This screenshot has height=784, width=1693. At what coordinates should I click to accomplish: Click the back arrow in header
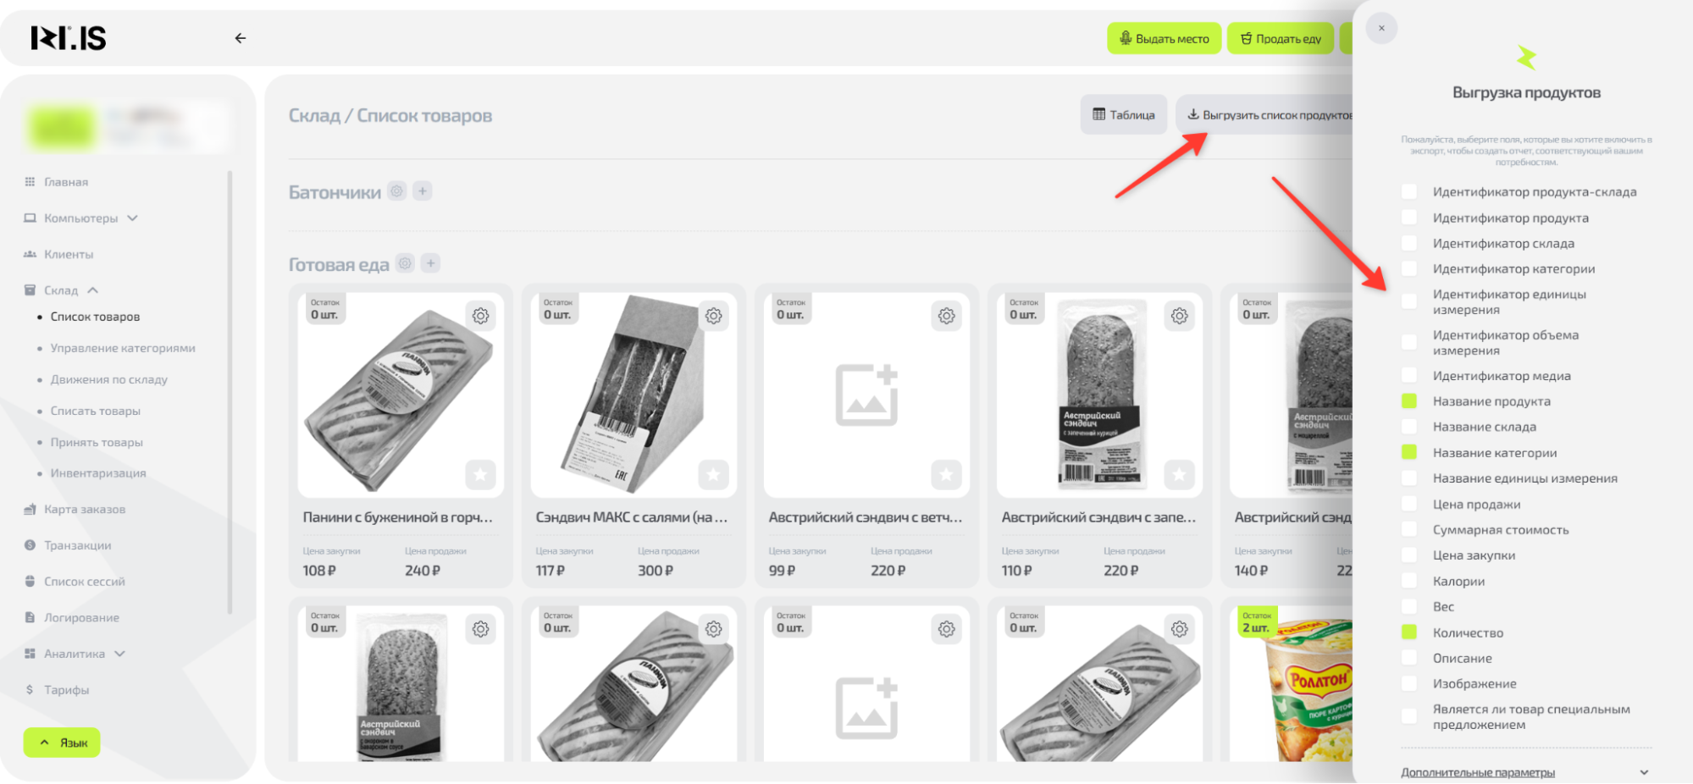click(241, 38)
